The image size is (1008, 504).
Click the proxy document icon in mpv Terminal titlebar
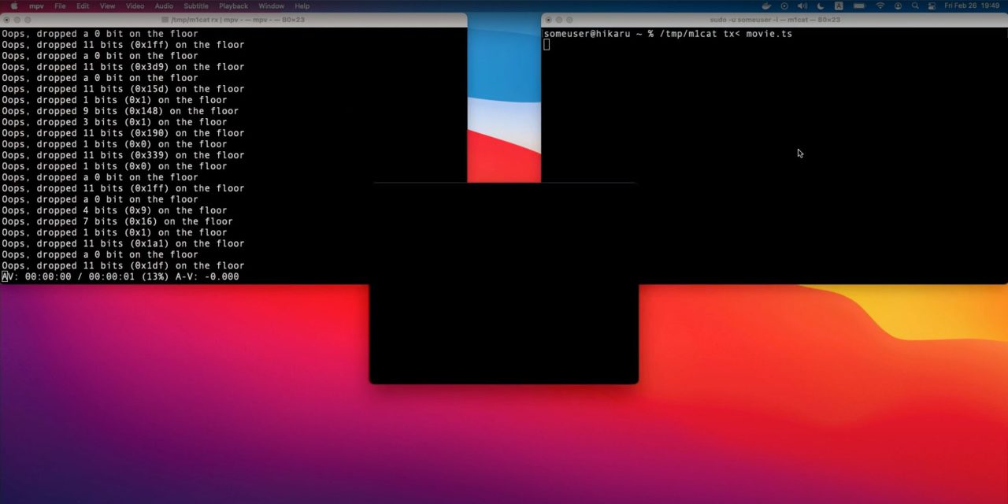[165, 20]
